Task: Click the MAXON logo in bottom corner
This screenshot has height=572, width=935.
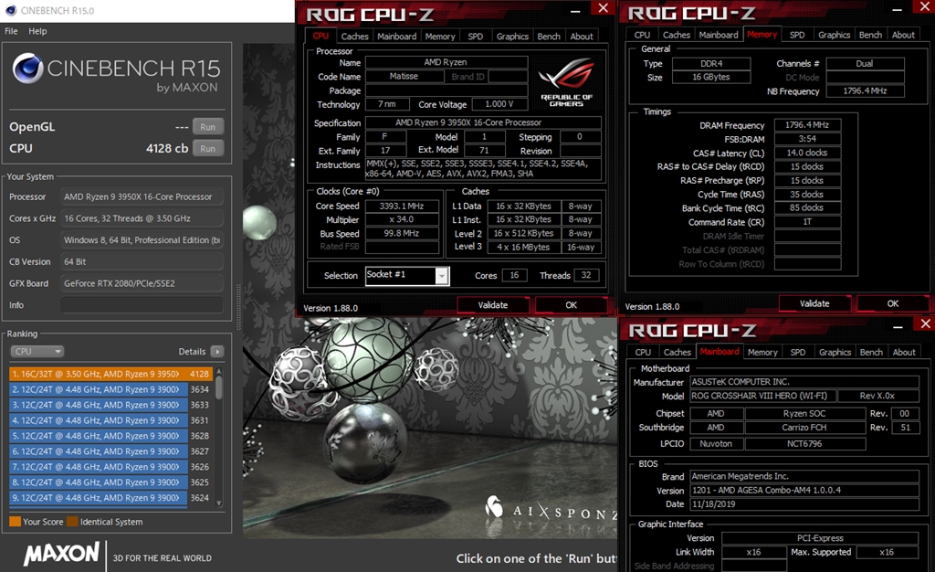Action: pos(60,555)
